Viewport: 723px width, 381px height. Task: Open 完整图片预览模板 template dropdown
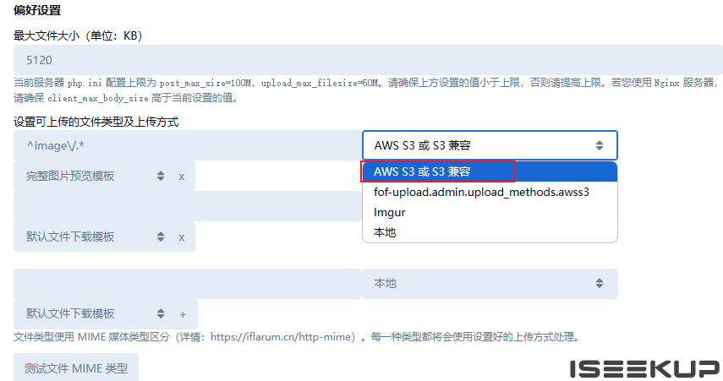coord(94,176)
